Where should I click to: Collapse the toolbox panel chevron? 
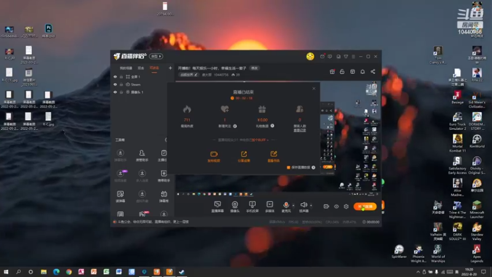click(x=166, y=140)
